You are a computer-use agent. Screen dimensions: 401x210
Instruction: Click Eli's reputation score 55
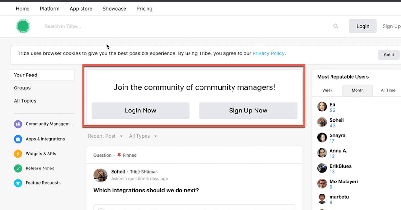point(332,110)
